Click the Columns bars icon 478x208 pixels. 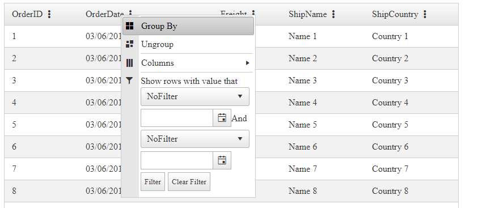[x=129, y=63]
